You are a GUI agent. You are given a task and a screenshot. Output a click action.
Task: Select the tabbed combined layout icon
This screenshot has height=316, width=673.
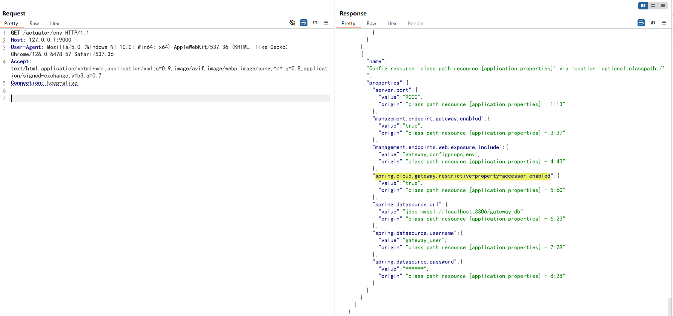(x=662, y=6)
